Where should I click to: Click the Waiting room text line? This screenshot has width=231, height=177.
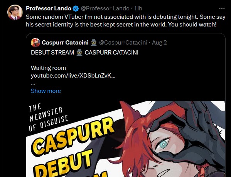click(x=48, y=68)
